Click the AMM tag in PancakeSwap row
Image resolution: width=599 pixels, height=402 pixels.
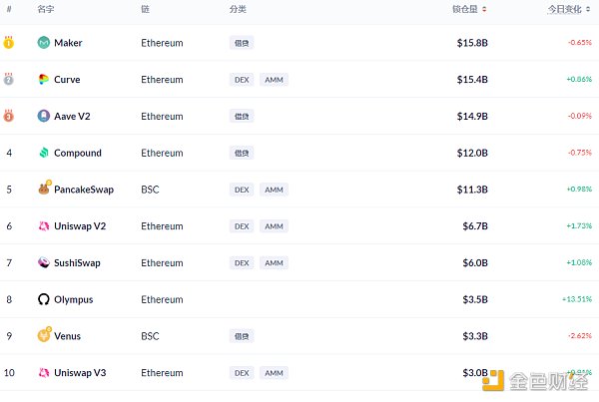(x=274, y=190)
